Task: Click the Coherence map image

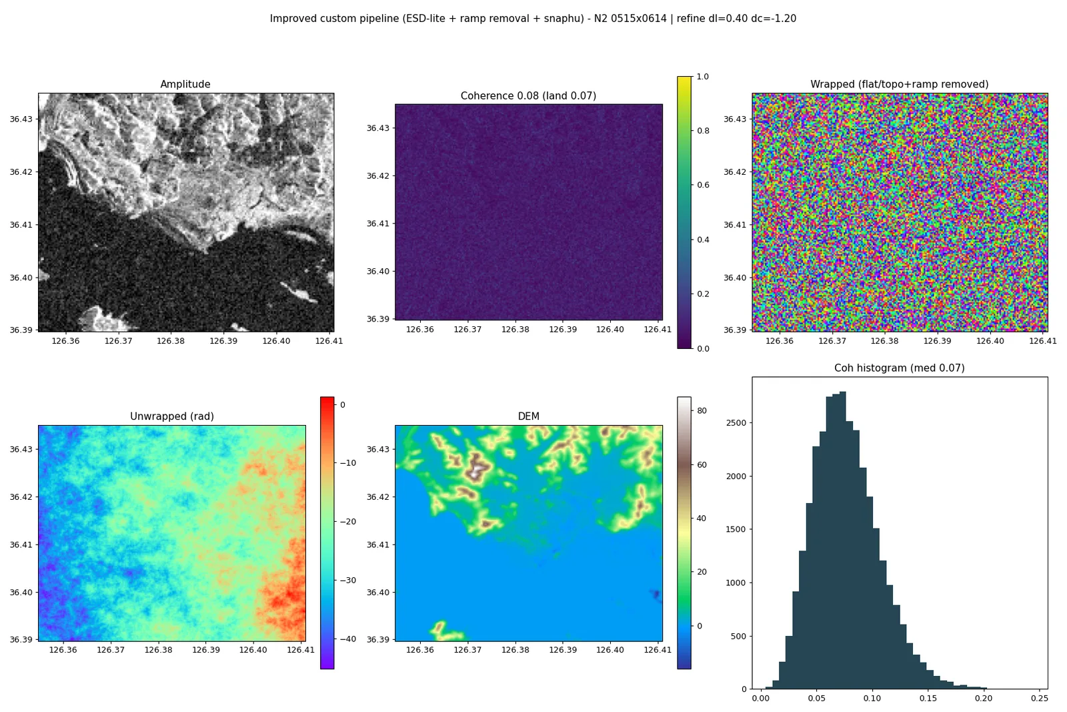Action: click(x=529, y=212)
